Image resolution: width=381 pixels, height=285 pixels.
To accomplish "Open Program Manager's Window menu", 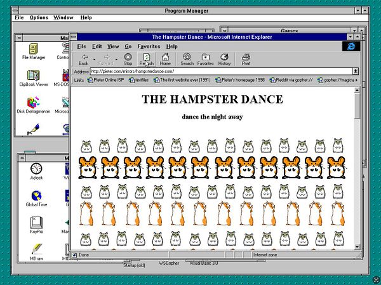I will pos(63,18).
